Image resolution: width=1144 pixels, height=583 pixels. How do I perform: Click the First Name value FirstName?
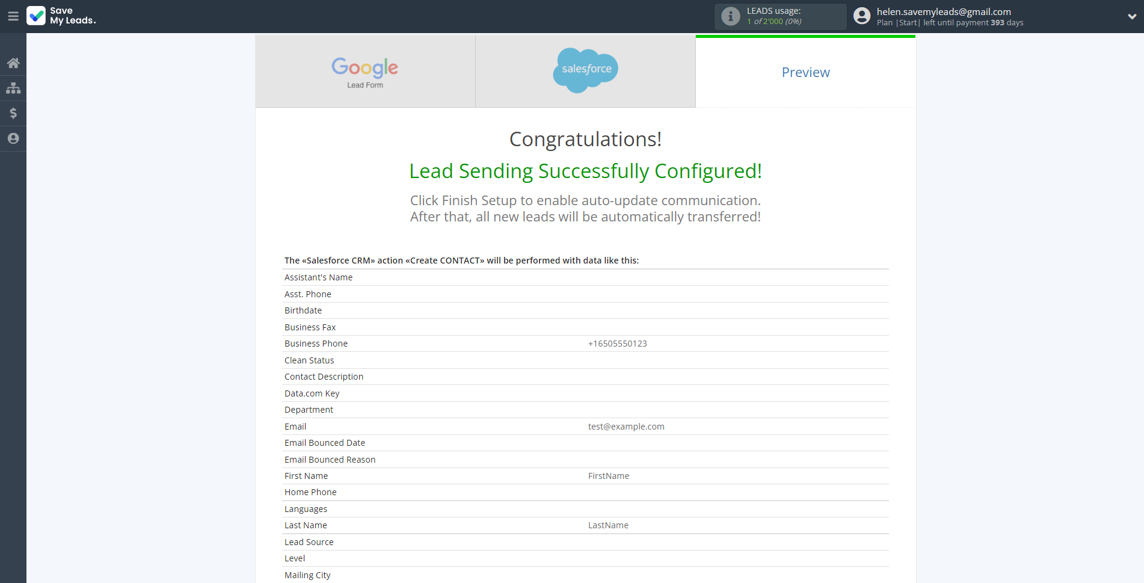click(x=609, y=476)
